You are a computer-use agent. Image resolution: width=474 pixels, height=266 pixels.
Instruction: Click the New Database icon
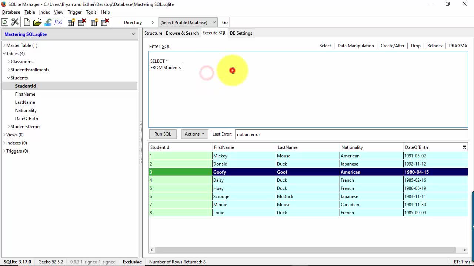[x=27, y=23]
